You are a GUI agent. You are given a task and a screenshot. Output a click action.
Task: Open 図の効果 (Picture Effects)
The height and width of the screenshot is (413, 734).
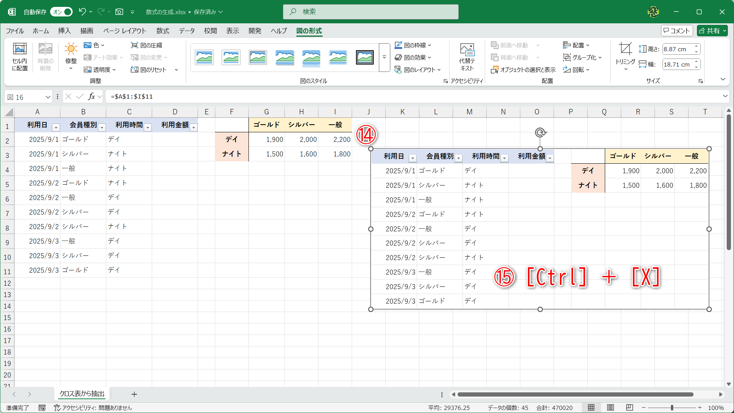tap(414, 57)
